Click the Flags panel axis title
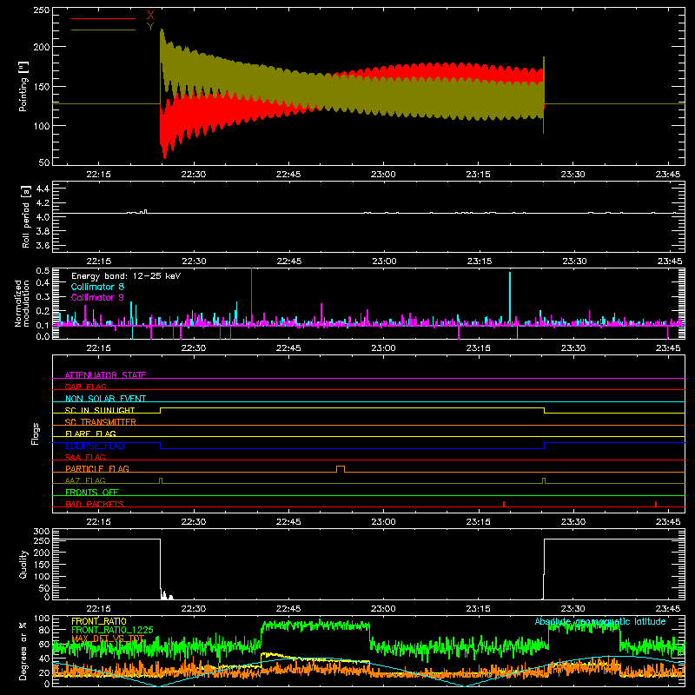 (x=36, y=434)
